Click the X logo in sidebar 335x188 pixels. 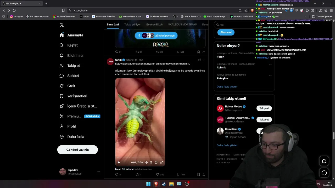pyautogui.click(x=62, y=25)
